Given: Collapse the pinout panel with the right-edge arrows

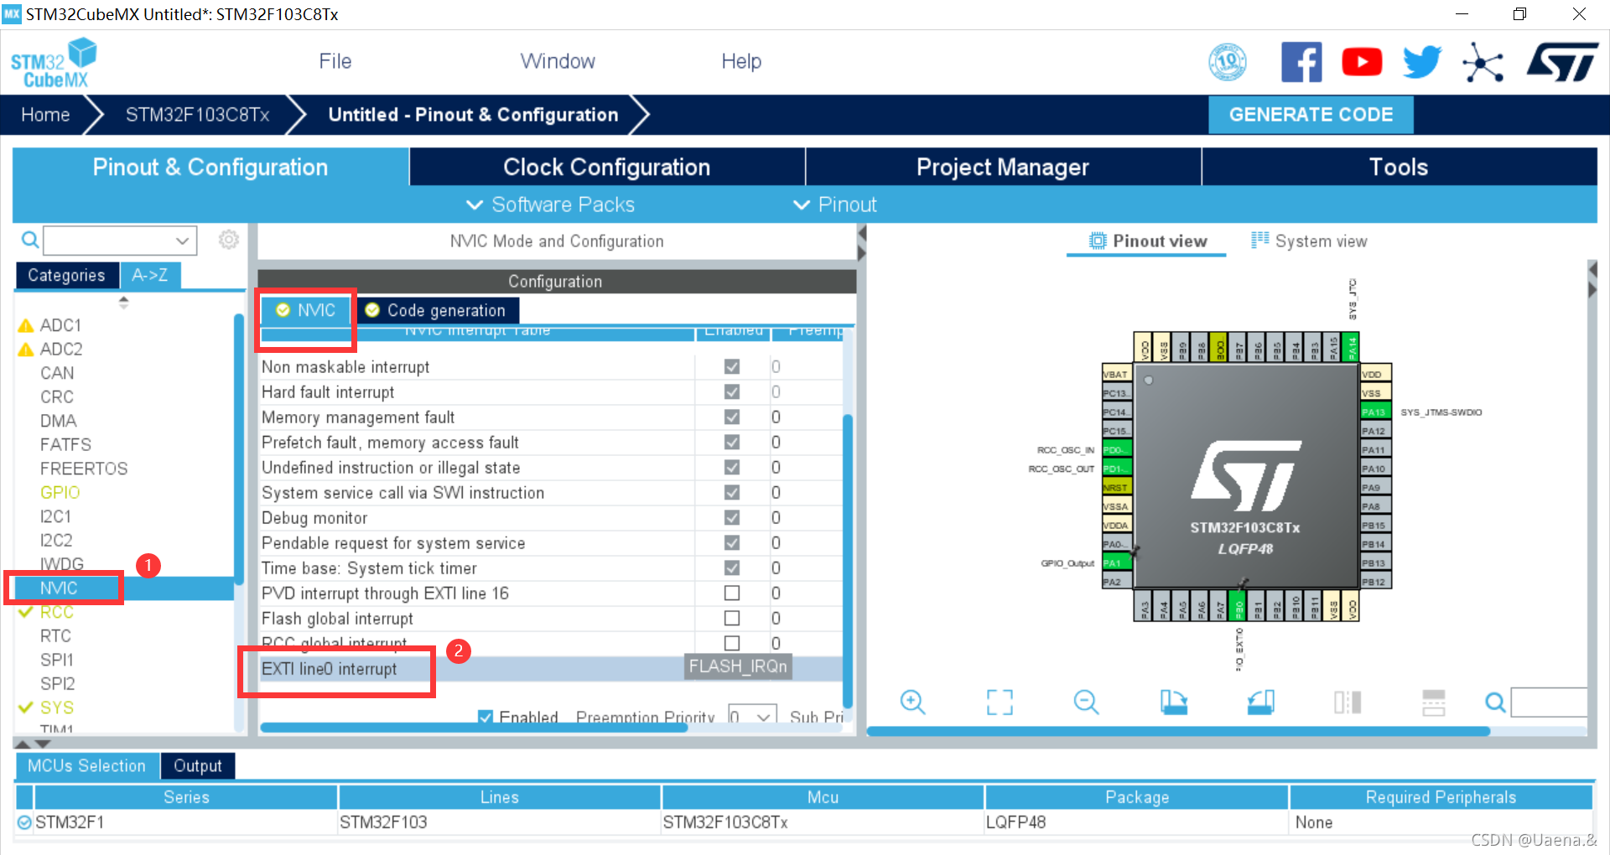Looking at the screenshot, I should pyautogui.click(x=1593, y=280).
